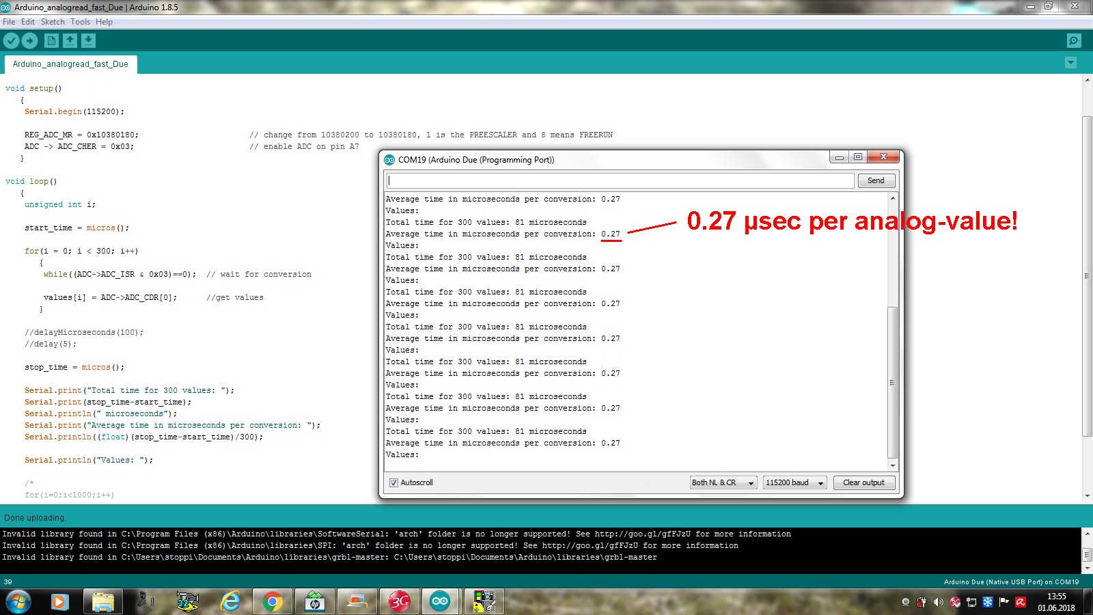Click the 3G connection status tray icon
Screen dimensions: 1093x615
coord(955,602)
